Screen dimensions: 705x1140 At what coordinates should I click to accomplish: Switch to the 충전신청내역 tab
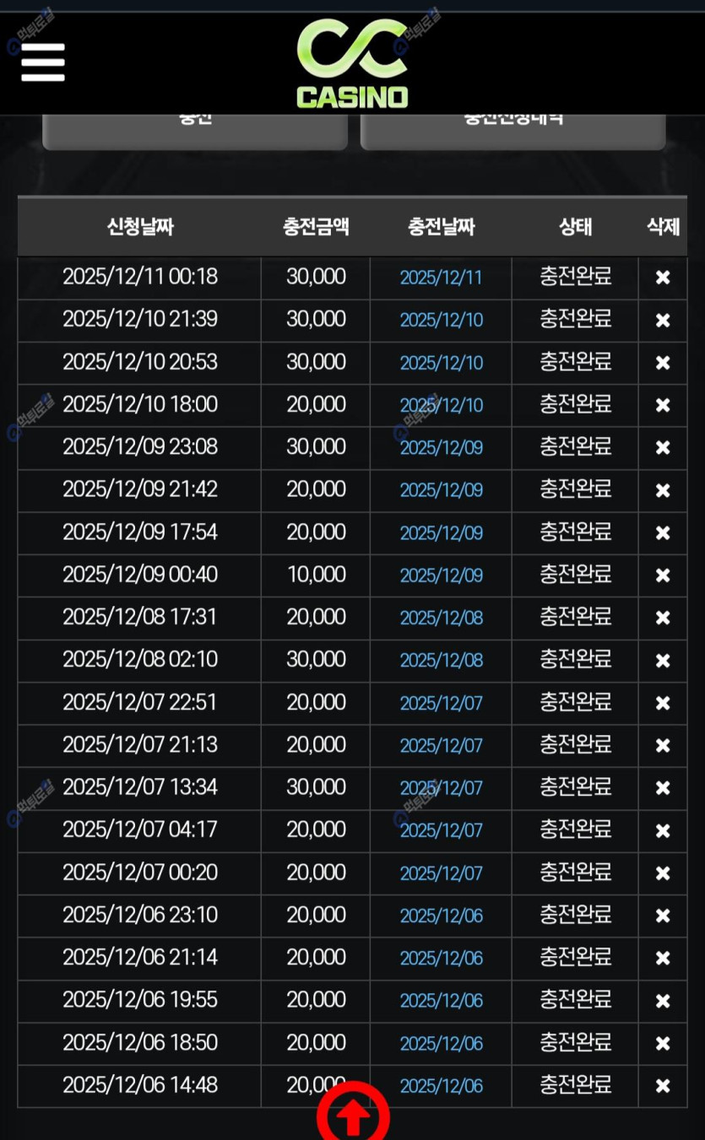tap(512, 127)
